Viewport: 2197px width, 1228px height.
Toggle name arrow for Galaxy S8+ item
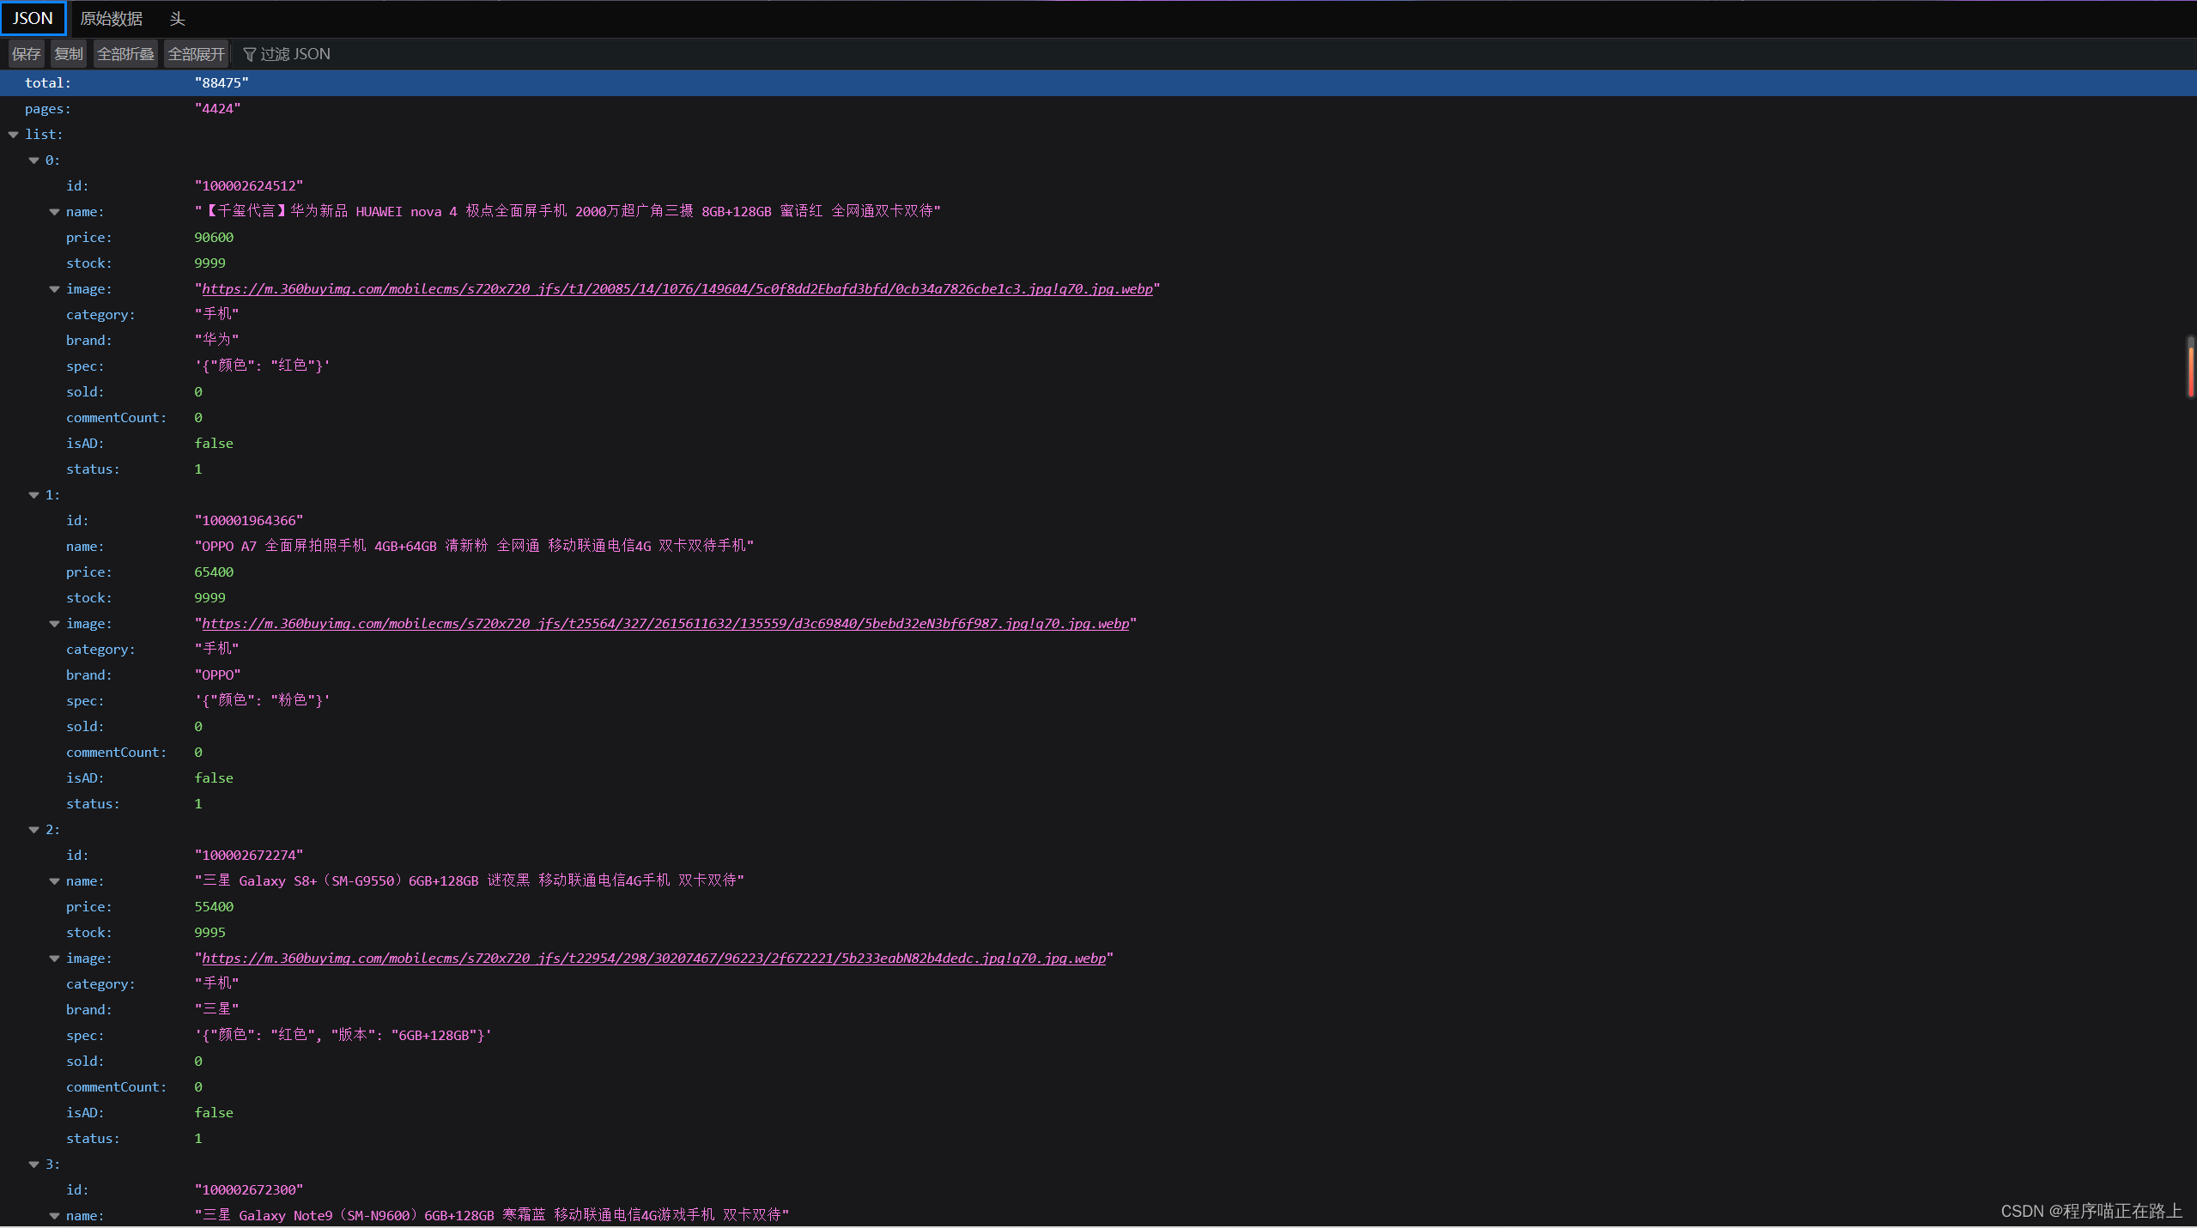coord(55,881)
